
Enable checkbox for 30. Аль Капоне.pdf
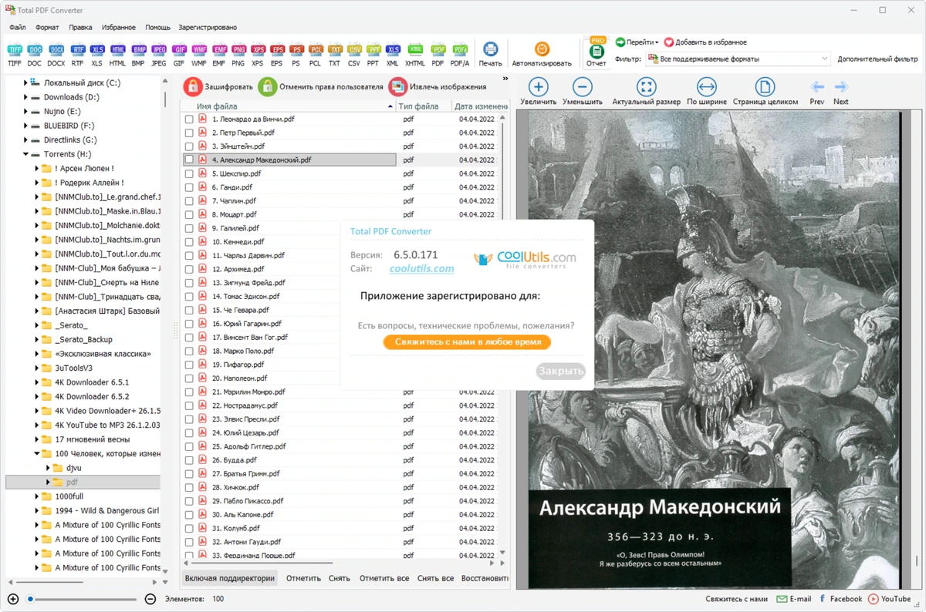pos(189,515)
